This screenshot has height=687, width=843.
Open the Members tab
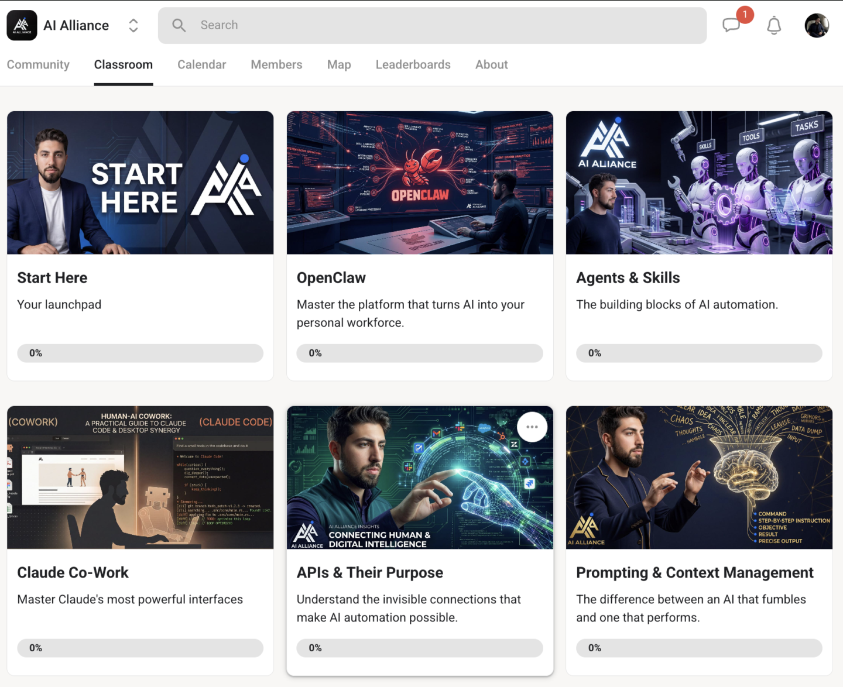click(x=276, y=64)
